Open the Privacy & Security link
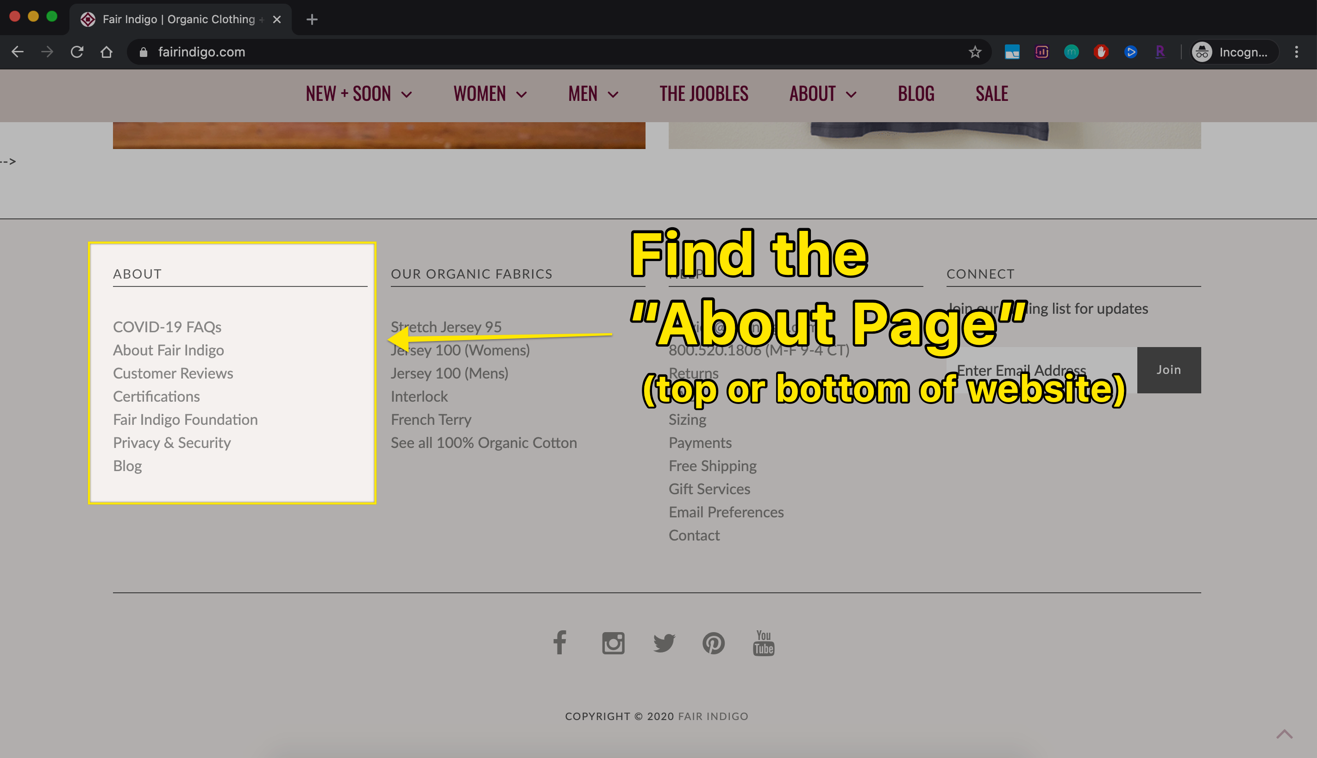This screenshot has height=758, width=1317. [x=172, y=442]
